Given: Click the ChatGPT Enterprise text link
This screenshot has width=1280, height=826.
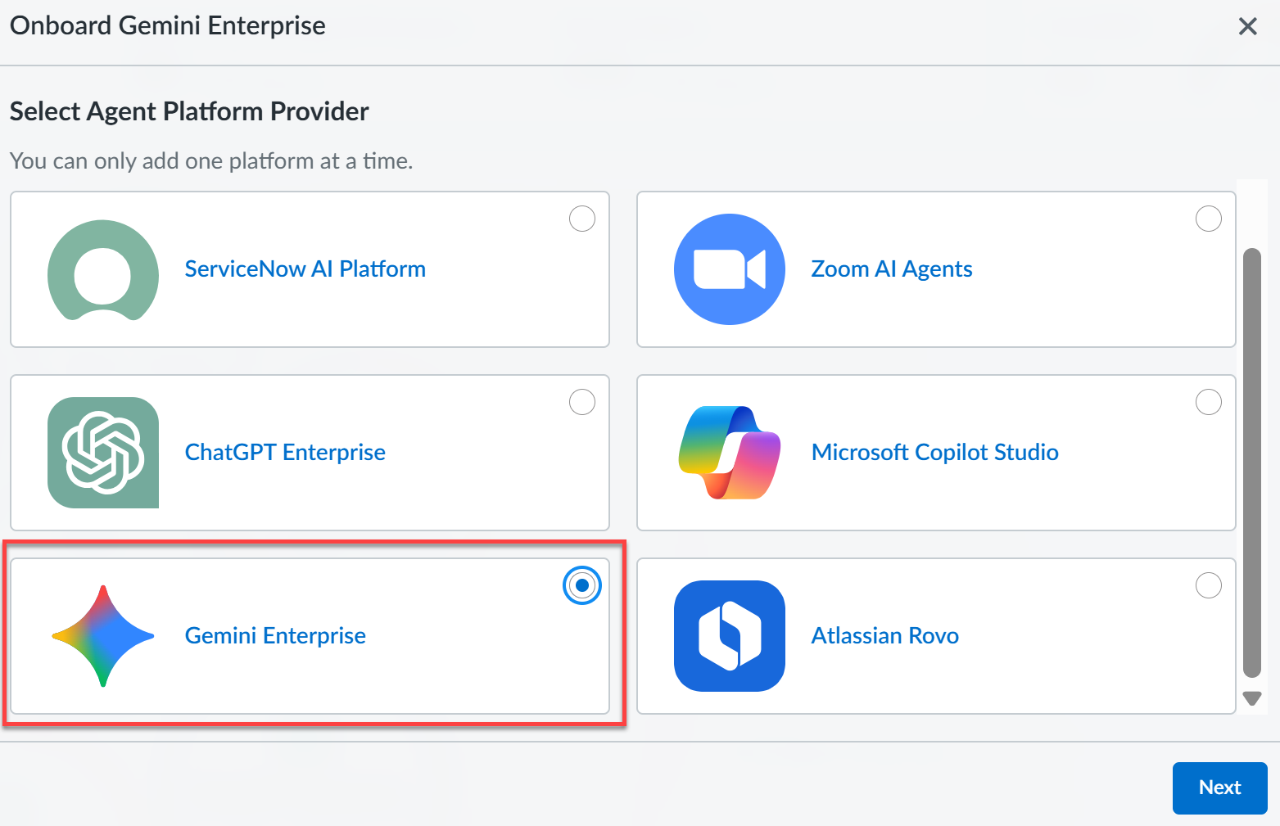Looking at the screenshot, I should pyautogui.click(x=285, y=453).
